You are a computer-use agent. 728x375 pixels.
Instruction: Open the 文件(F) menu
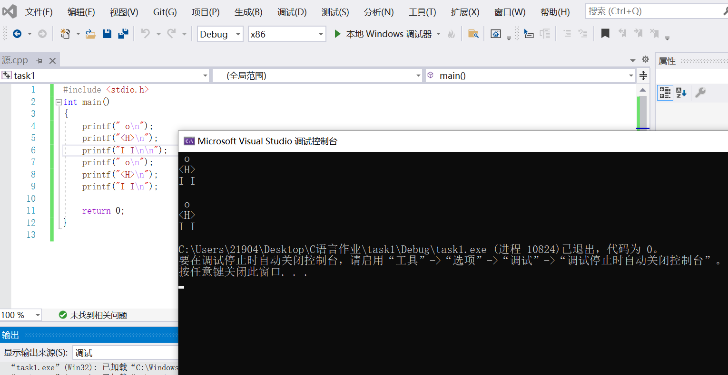click(x=39, y=12)
